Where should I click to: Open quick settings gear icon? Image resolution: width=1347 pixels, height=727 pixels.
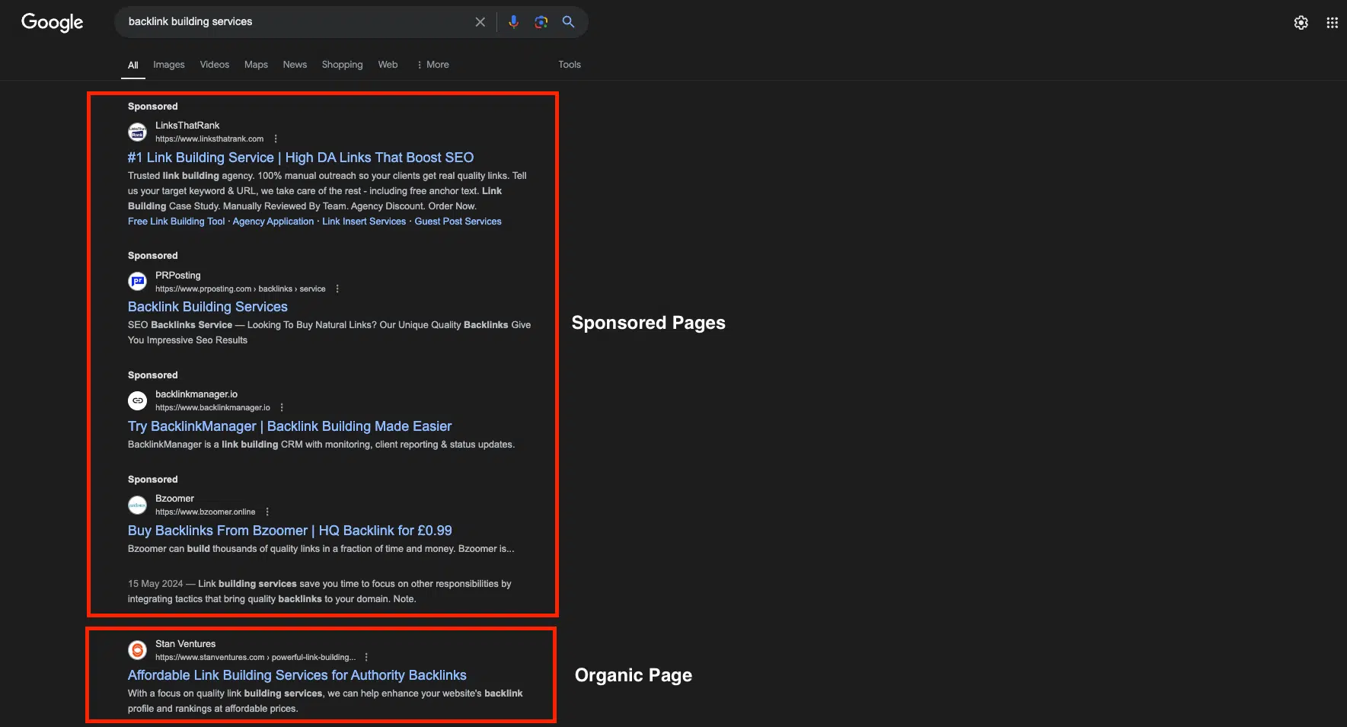pos(1301,23)
